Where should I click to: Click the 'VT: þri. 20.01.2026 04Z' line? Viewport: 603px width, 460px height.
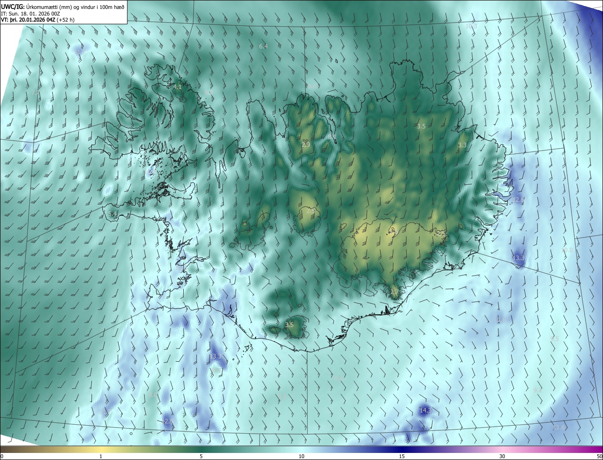tap(28, 20)
